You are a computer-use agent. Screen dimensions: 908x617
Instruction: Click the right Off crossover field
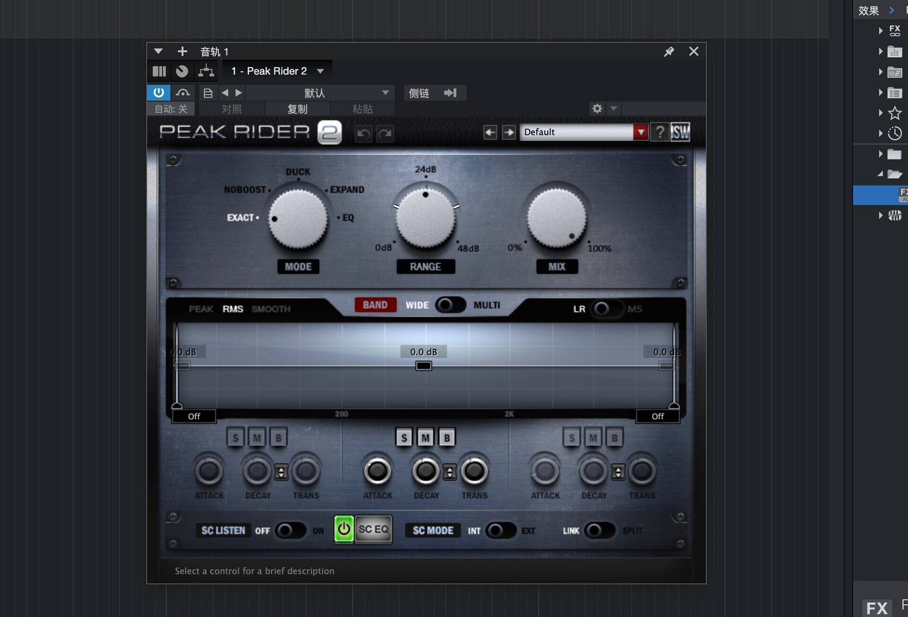[x=658, y=416]
